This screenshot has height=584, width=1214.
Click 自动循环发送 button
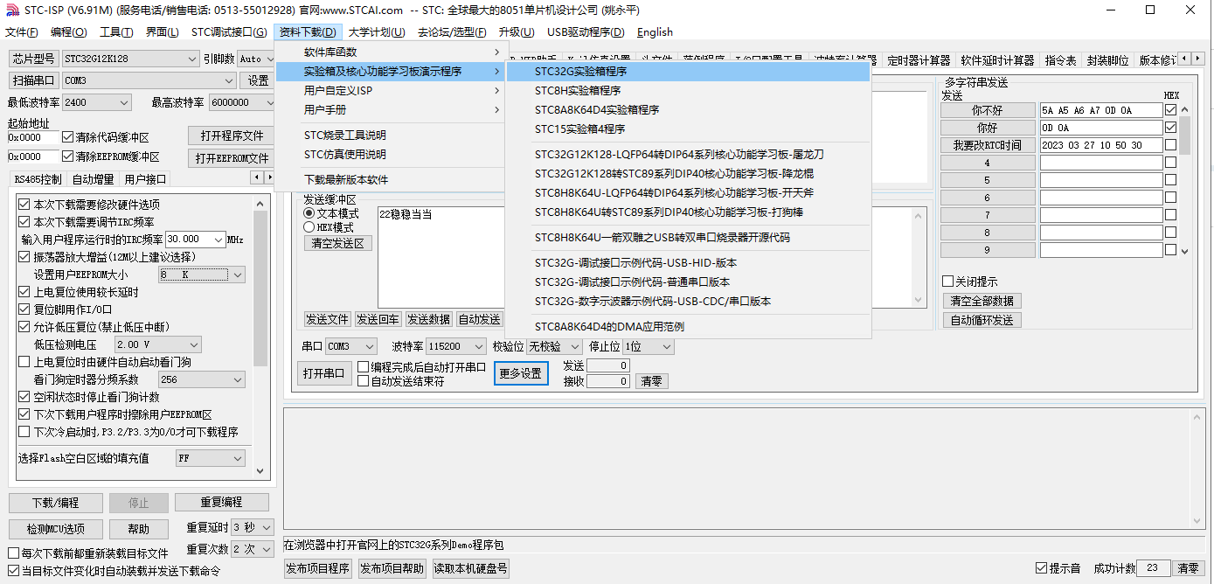tap(982, 320)
